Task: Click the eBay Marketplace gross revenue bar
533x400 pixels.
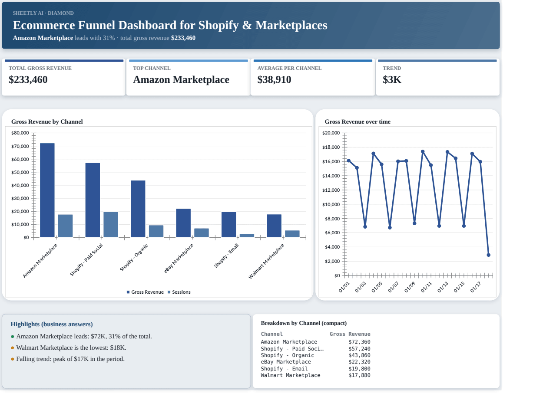Action: [x=183, y=223]
